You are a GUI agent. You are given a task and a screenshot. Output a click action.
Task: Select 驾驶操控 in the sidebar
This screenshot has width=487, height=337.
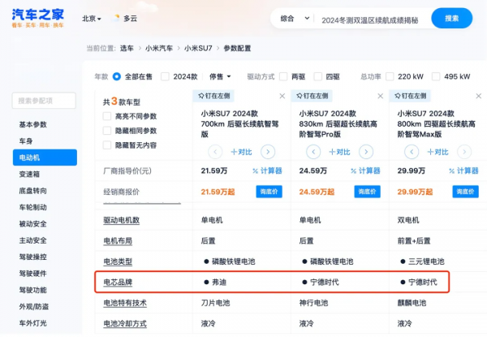click(33, 257)
